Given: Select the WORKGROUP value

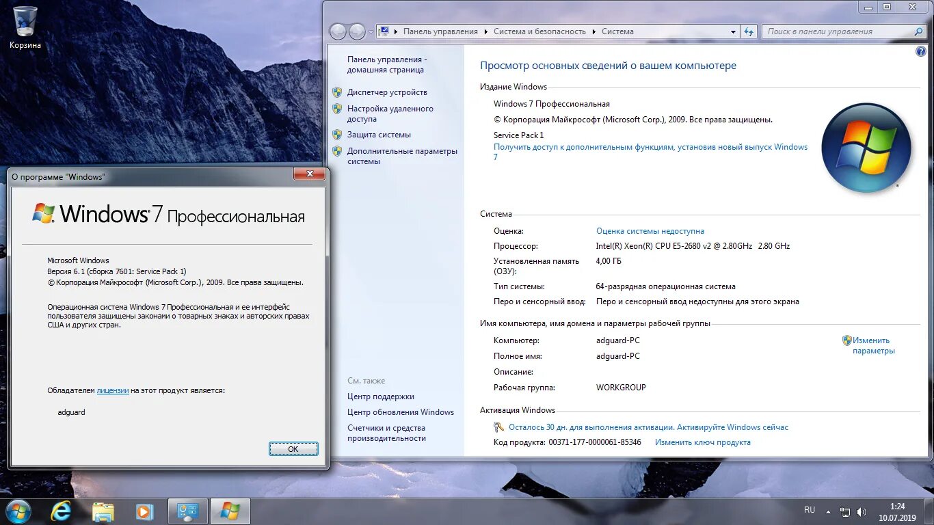Looking at the screenshot, I should pyautogui.click(x=621, y=388).
